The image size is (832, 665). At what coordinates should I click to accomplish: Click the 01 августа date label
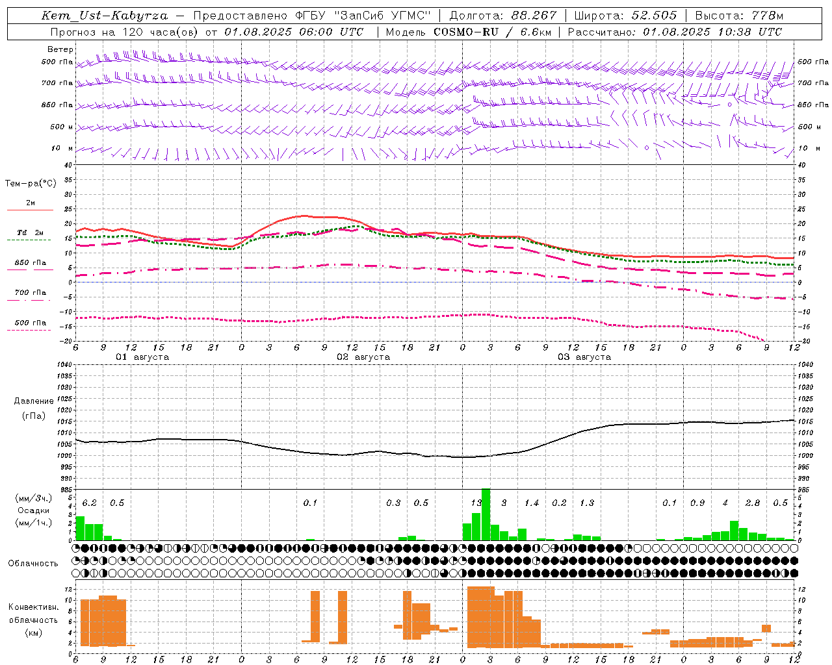[142, 357]
